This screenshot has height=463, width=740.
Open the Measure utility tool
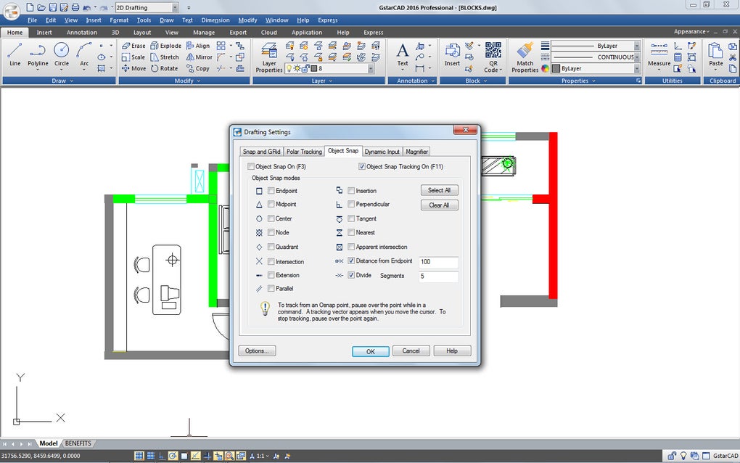click(659, 54)
